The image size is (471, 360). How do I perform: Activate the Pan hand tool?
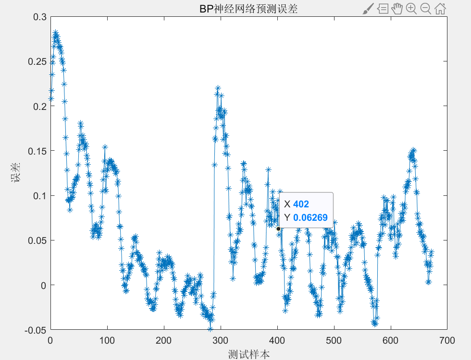(397, 9)
